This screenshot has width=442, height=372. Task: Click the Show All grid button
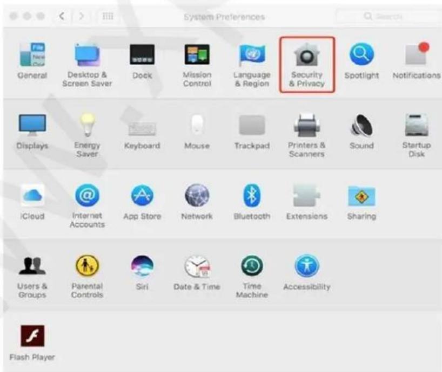(x=108, y=16)
